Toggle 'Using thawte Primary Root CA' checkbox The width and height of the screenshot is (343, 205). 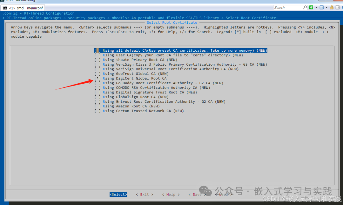click(98, 60)
